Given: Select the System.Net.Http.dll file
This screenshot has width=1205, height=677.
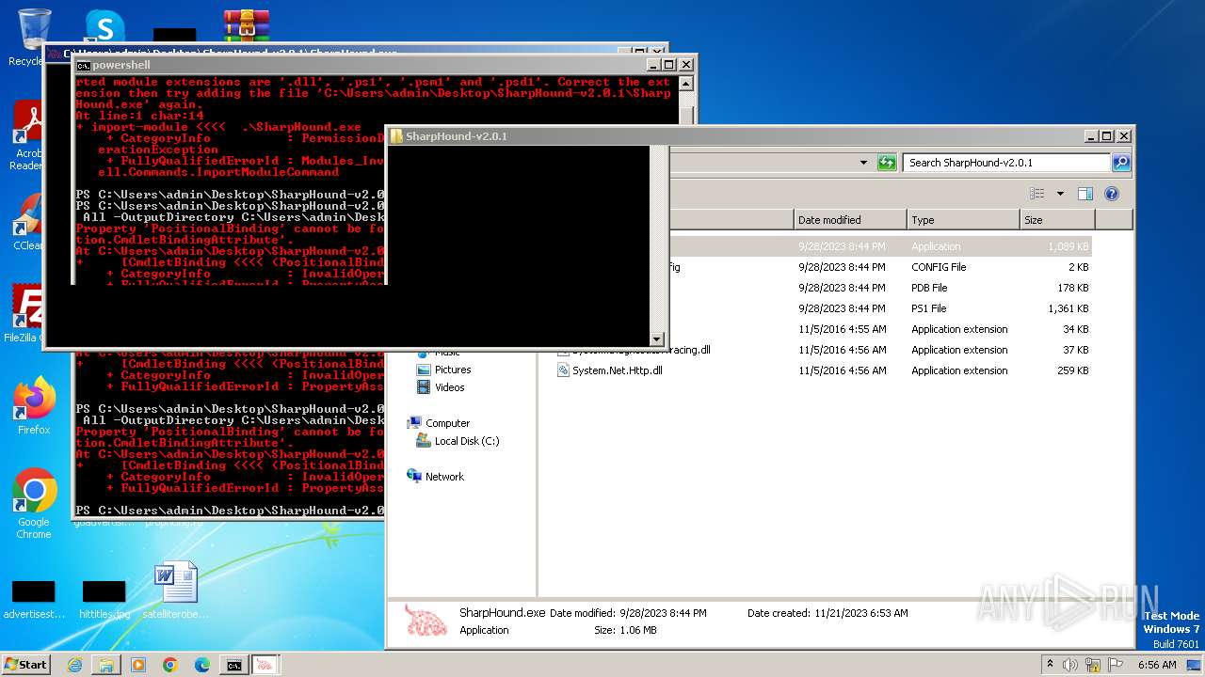Looking at the screenshot, I should point(617,370).
